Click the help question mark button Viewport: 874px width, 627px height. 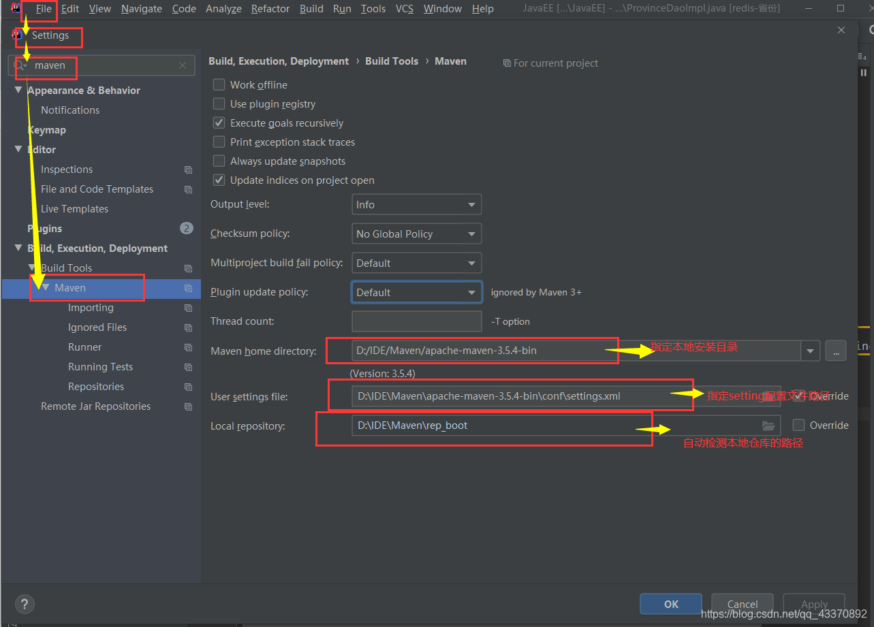click(x=25, y=603)
